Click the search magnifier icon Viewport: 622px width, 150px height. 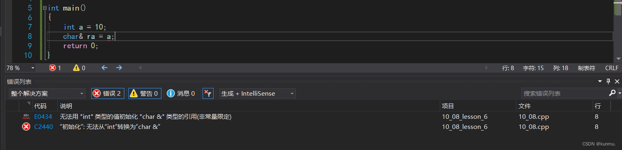[x=612, y=93]
